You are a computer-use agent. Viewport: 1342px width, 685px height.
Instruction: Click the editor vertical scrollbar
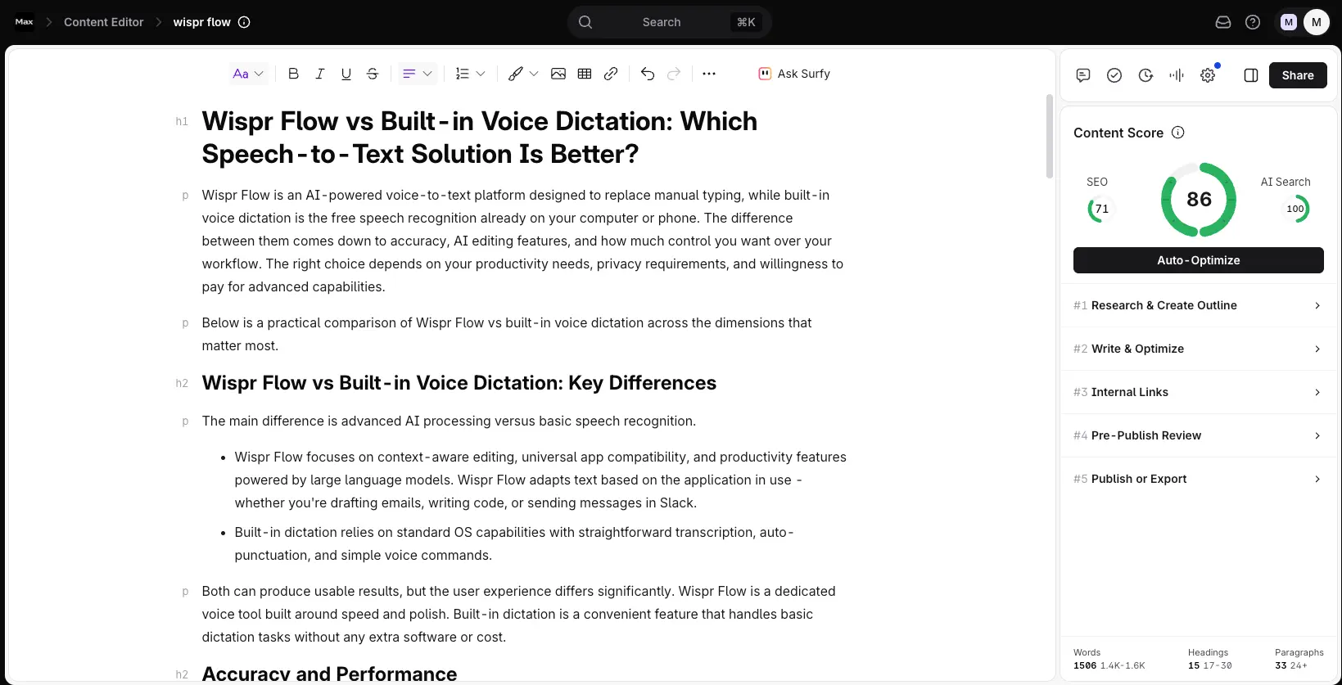click(1050, 137)
